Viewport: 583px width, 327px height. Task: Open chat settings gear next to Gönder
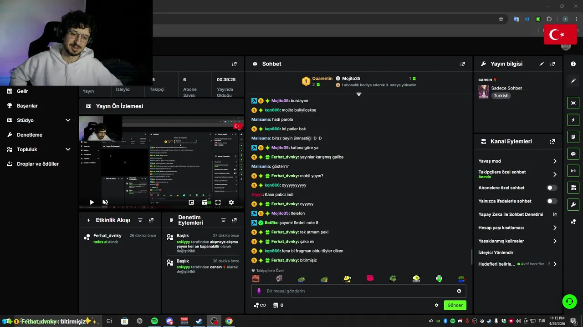(436, 305)
